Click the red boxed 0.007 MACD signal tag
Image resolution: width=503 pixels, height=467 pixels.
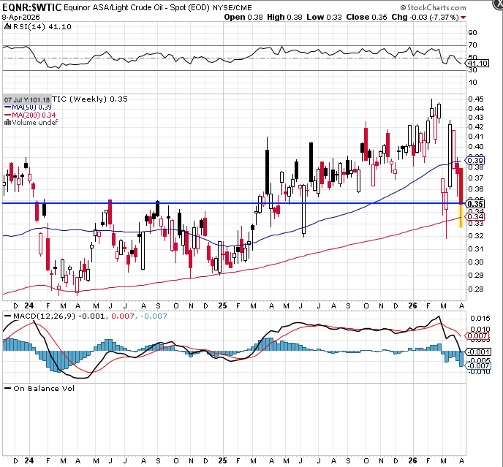pos(477,336)
